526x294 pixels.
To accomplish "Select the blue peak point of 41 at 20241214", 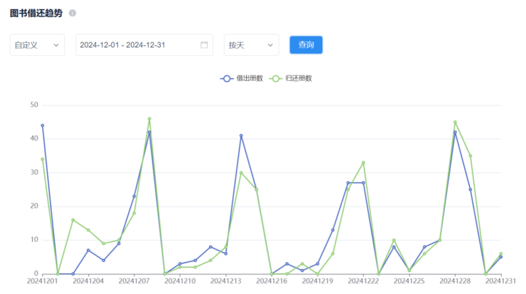I will click(x=241, y=136).
